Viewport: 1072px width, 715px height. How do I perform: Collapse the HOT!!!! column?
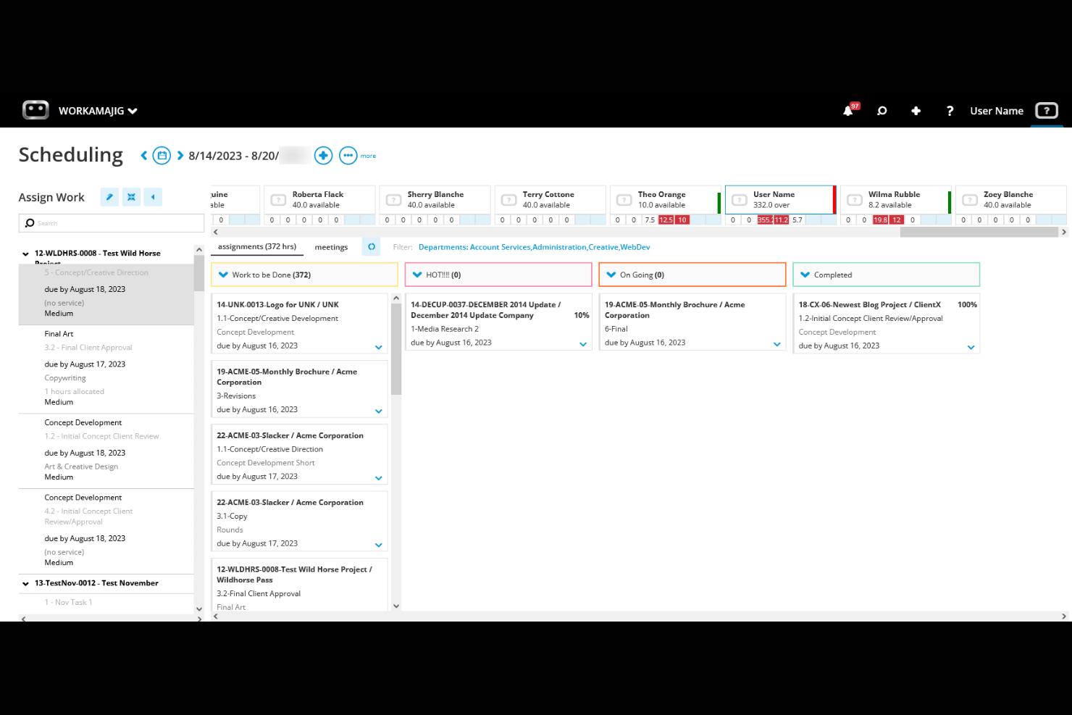pyautogui.click(x=417, y=275)
